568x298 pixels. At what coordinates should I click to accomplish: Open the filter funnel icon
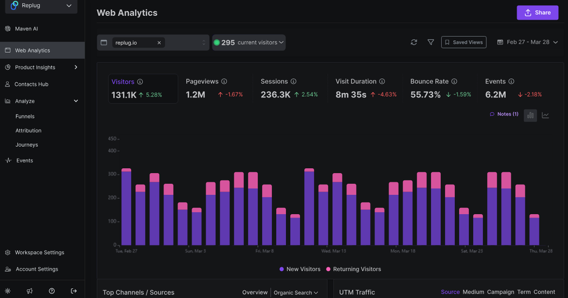pos(431,42)
